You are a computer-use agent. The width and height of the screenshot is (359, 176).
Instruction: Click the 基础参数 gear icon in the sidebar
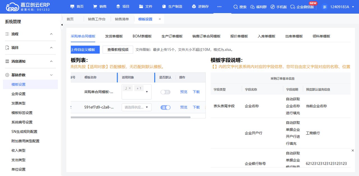click(x=7, y=75)
